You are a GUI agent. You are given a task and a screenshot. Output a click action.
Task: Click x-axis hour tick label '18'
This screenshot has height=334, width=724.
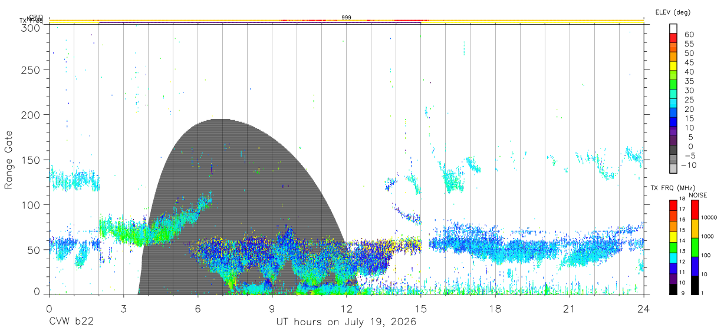(x=495, y=308)
